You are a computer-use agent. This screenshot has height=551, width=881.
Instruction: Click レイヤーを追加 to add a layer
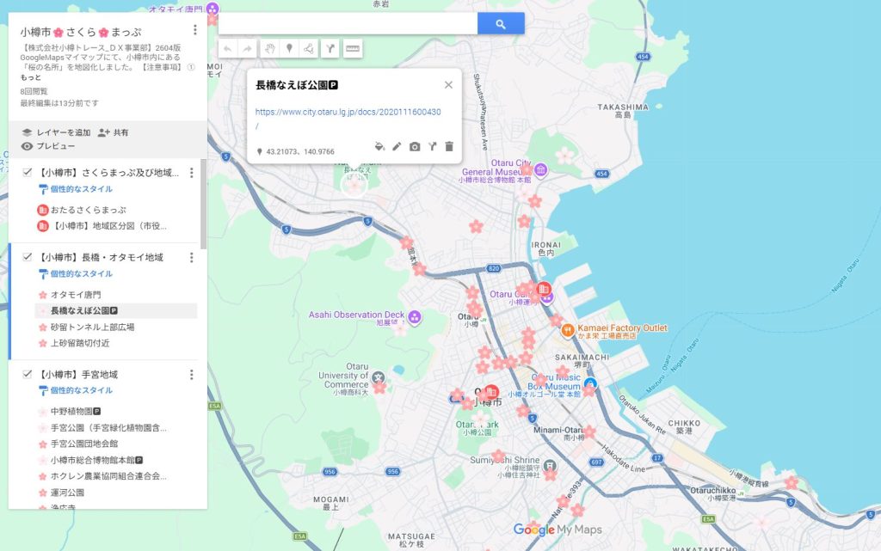pos(56,132)
